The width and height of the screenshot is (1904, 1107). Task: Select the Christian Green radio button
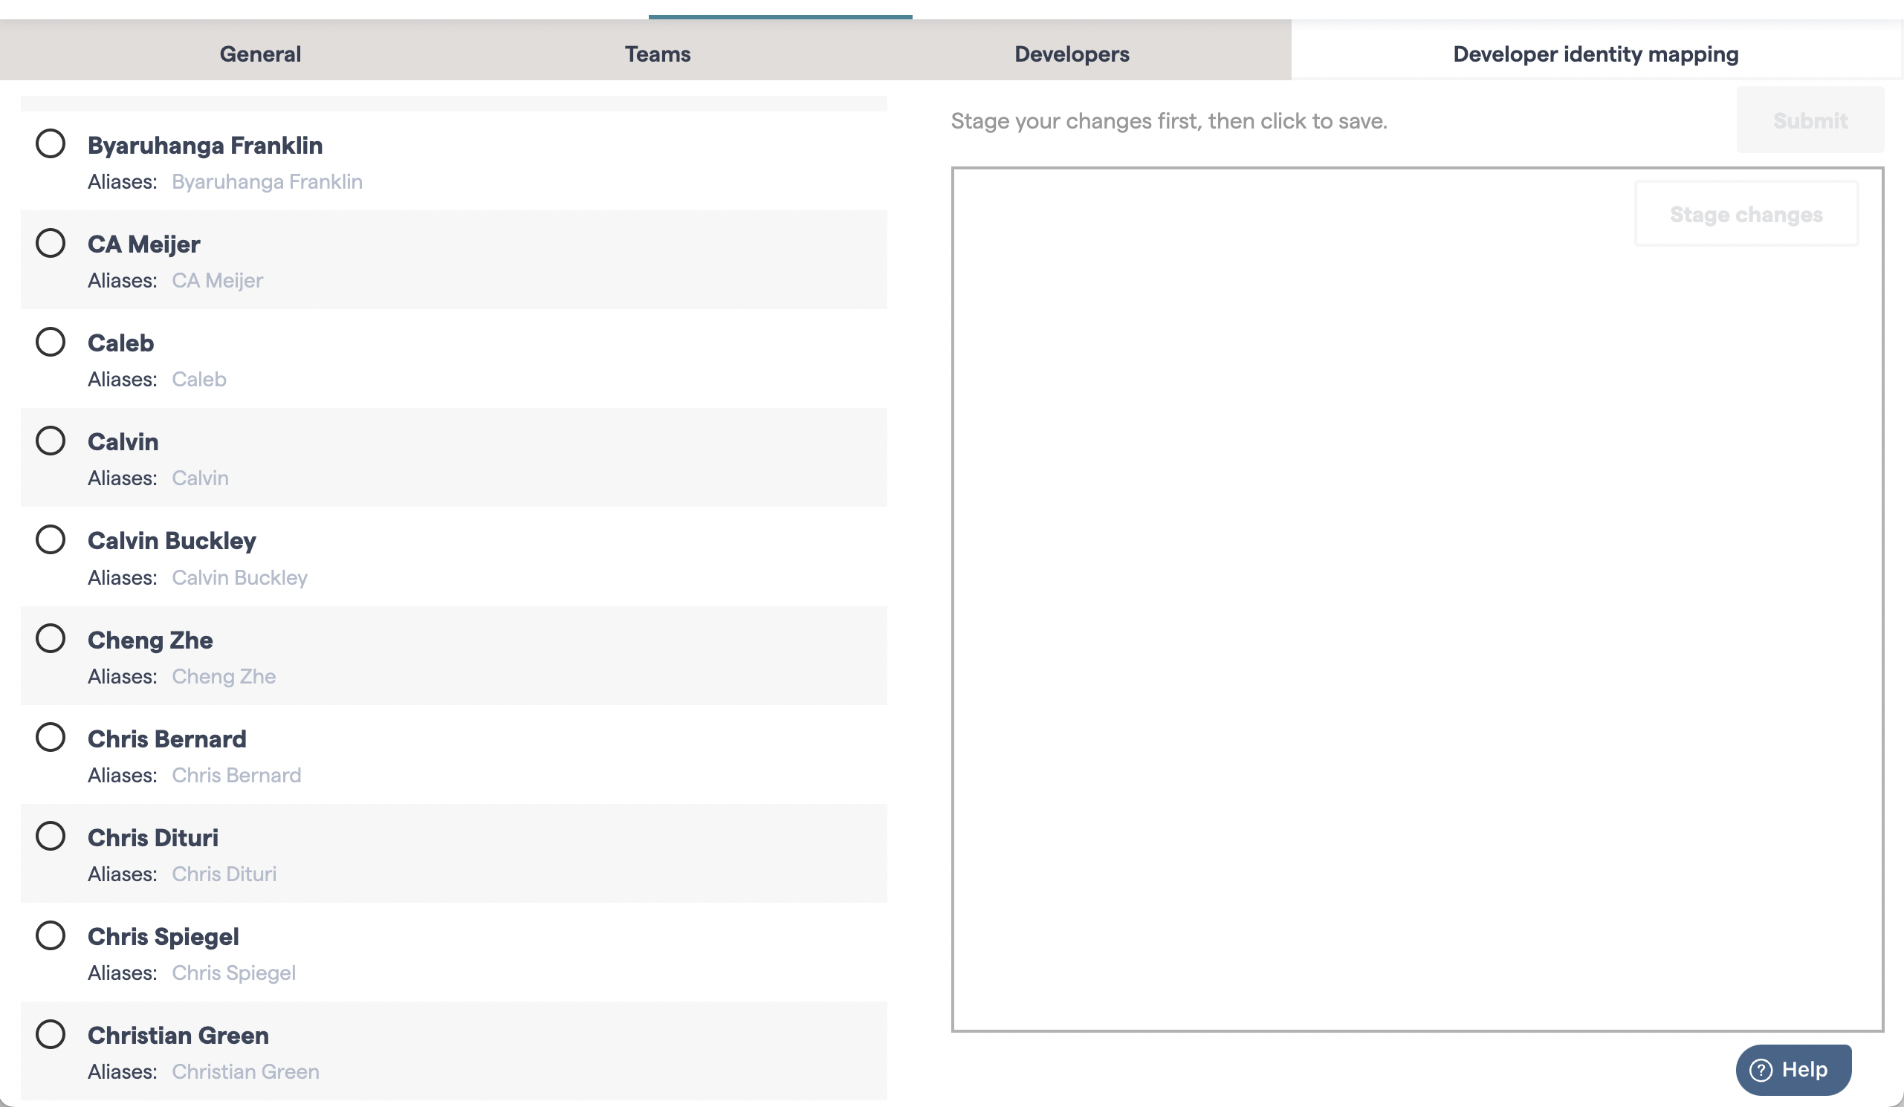pos(51,1035)
